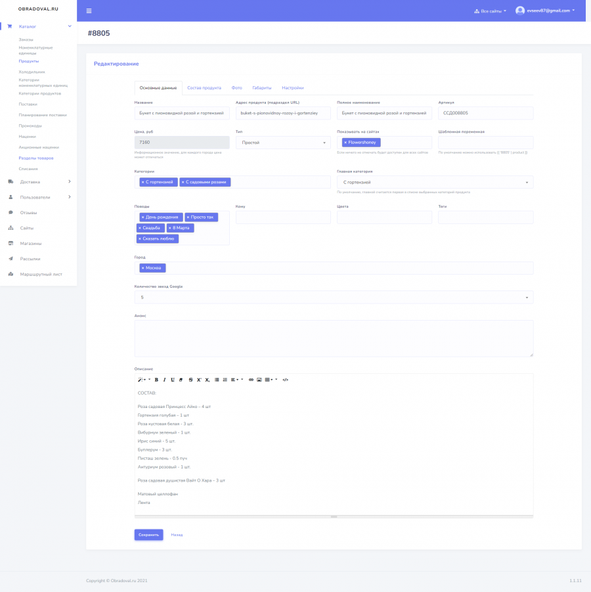
Task: Open code view in the description editor
Action: [285, 380]
